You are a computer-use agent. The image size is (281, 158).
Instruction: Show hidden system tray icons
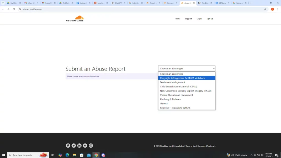(251, 155)
